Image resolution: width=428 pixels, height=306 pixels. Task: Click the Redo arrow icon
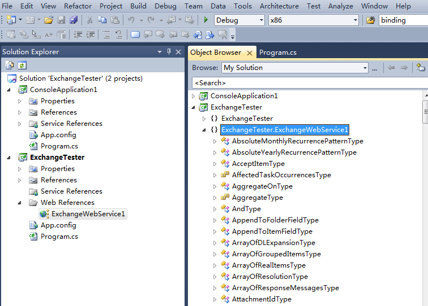pyautogui.click(x=151, y=20)
